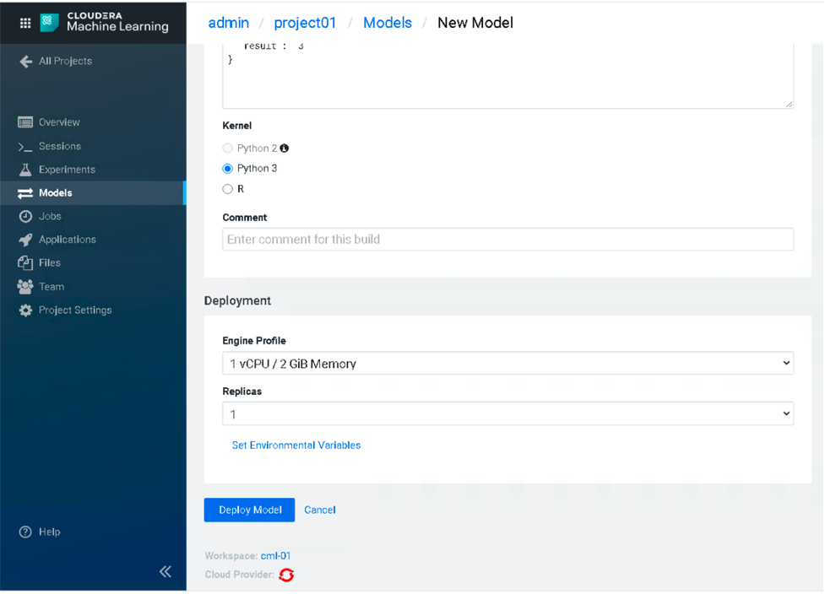The width and height of the screenshot is (825, 594).
Task: Open the Team management icon
Action: [24, 286]
